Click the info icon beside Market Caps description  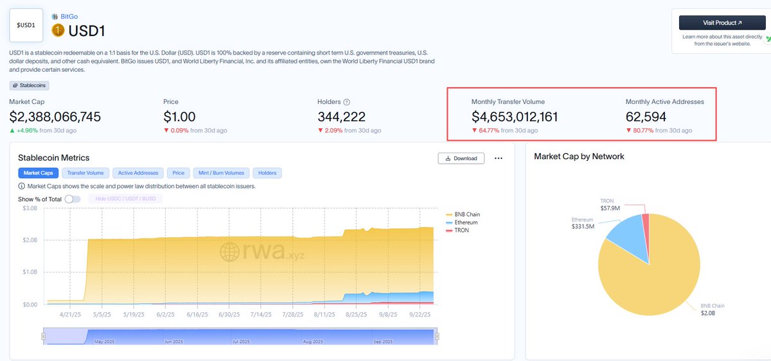coord(22,186)
